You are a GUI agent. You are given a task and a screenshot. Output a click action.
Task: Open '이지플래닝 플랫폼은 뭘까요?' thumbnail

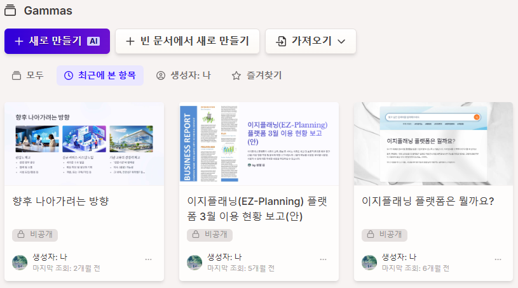tap(433, 144)
